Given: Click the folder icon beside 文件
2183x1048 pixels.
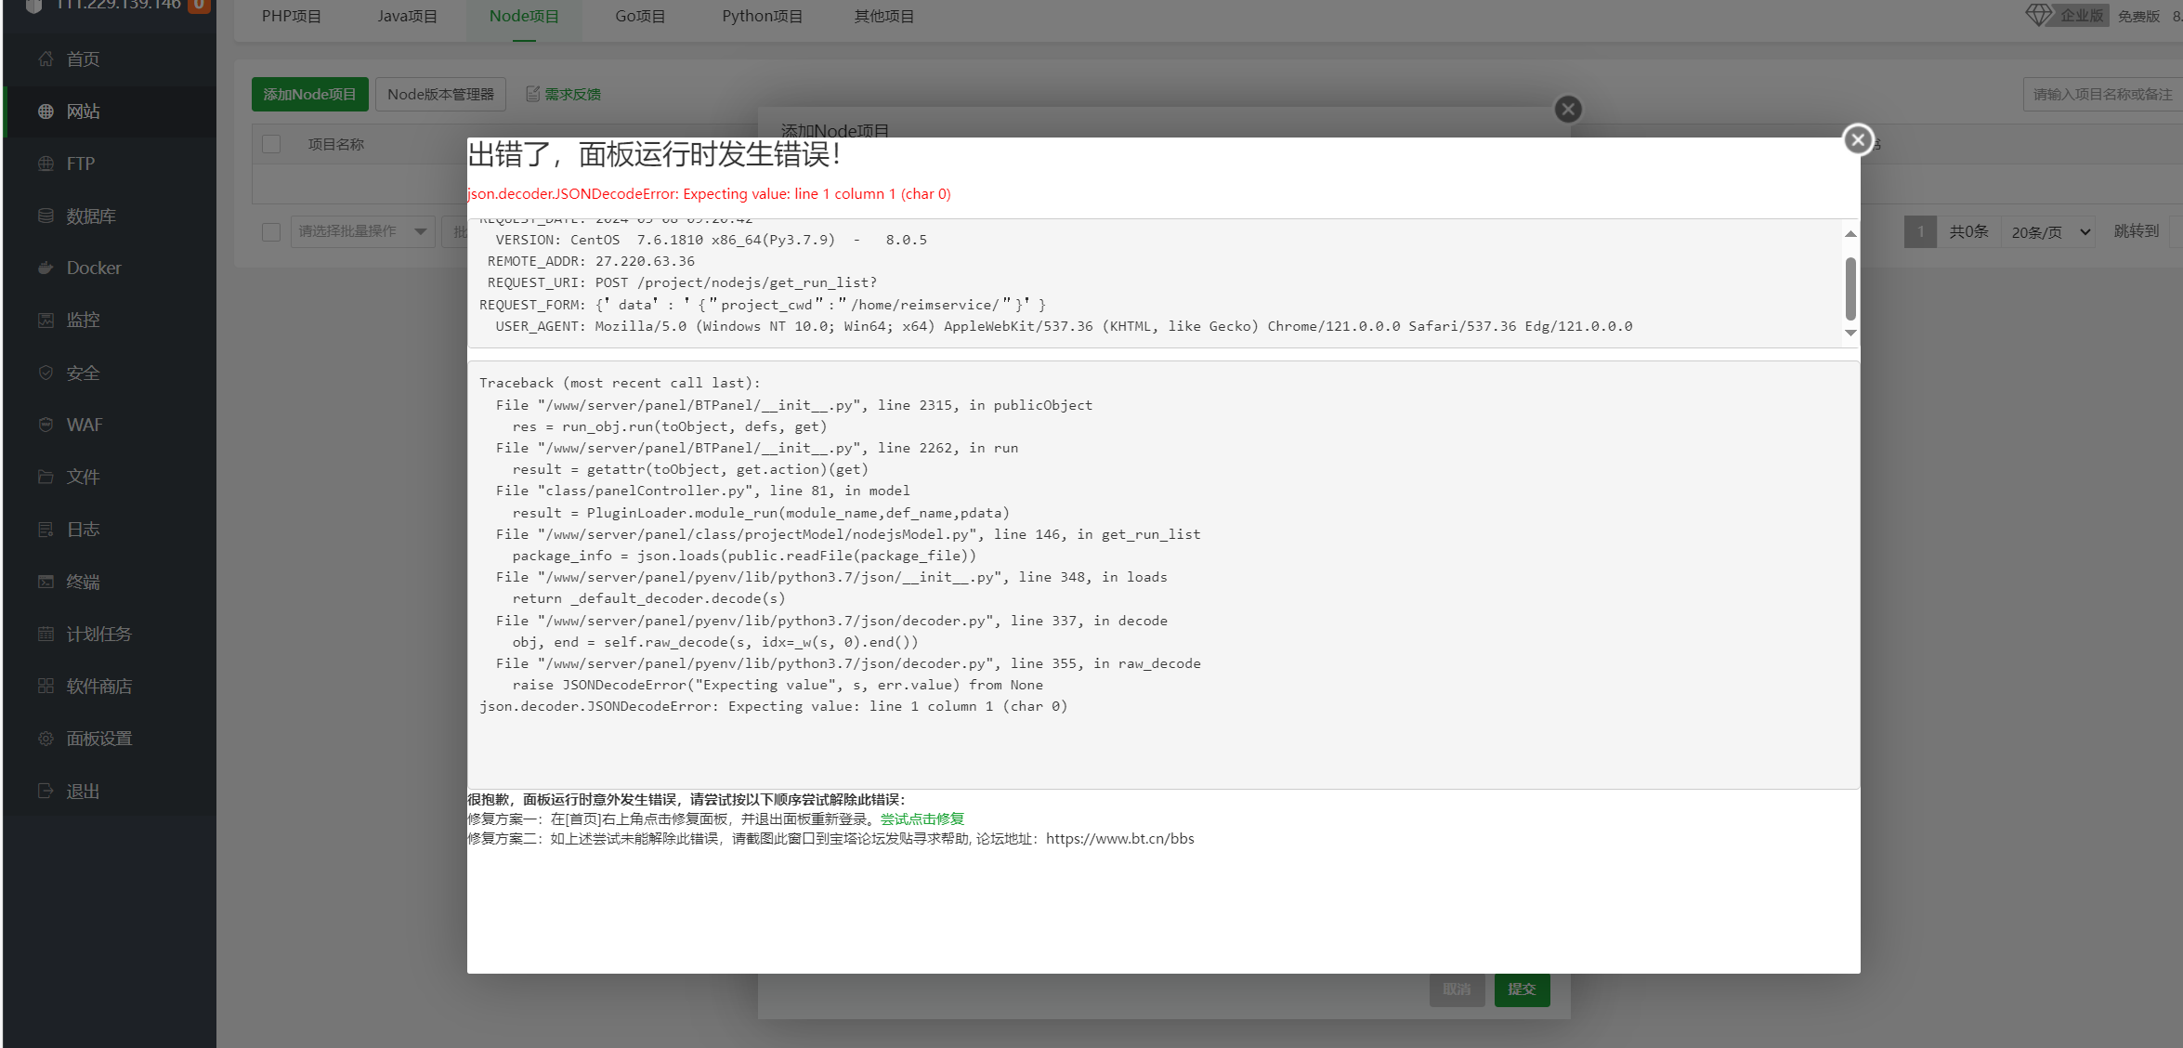Looking at the screenshot, I should coord(46,477).
